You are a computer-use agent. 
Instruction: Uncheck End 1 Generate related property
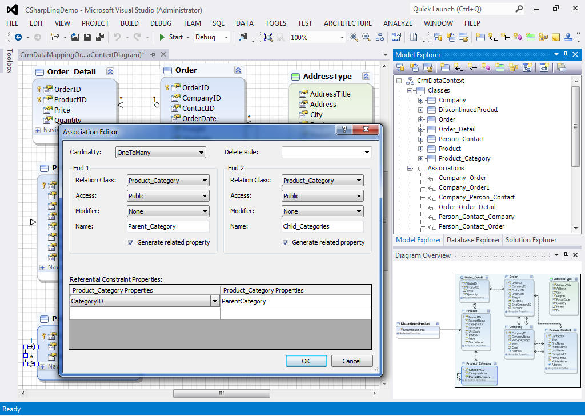[131, 242]
